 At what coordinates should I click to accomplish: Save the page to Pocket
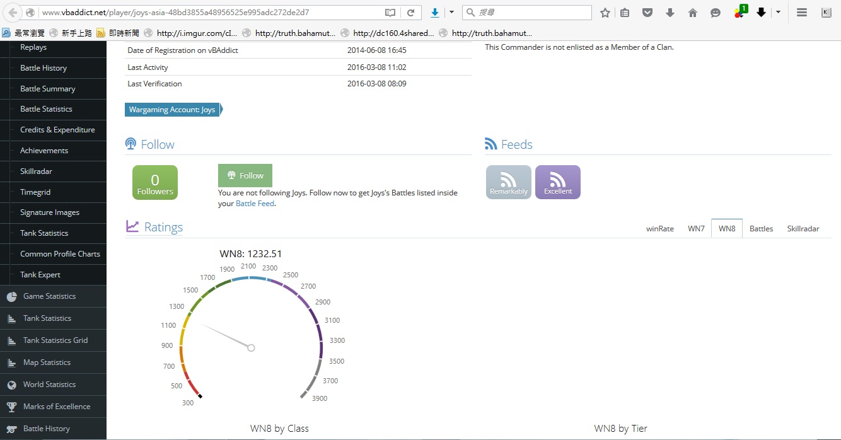647,13
